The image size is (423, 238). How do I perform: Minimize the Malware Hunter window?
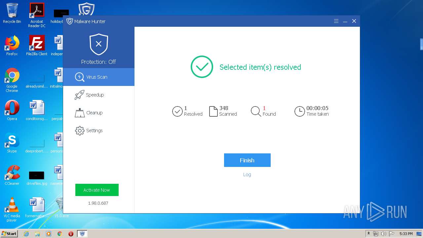tap(345, 21)
